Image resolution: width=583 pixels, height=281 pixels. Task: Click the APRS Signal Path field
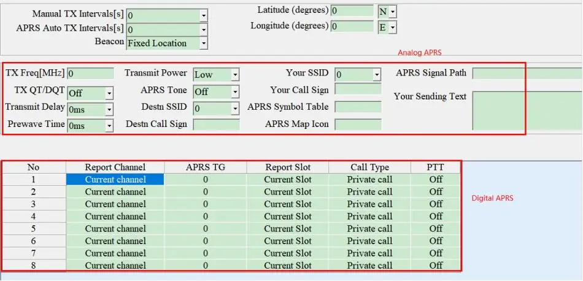tap(527, 73)
